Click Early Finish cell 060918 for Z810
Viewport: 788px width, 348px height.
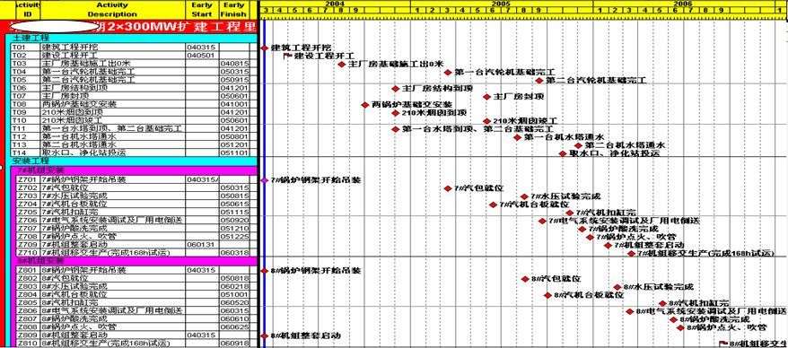click(234, 344)
